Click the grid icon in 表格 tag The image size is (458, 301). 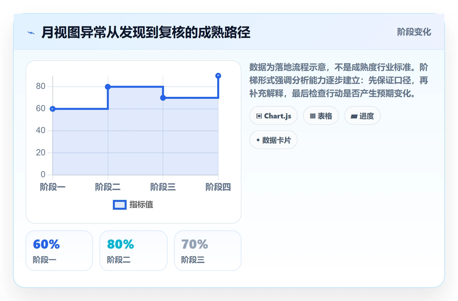(x=313, y=116)
